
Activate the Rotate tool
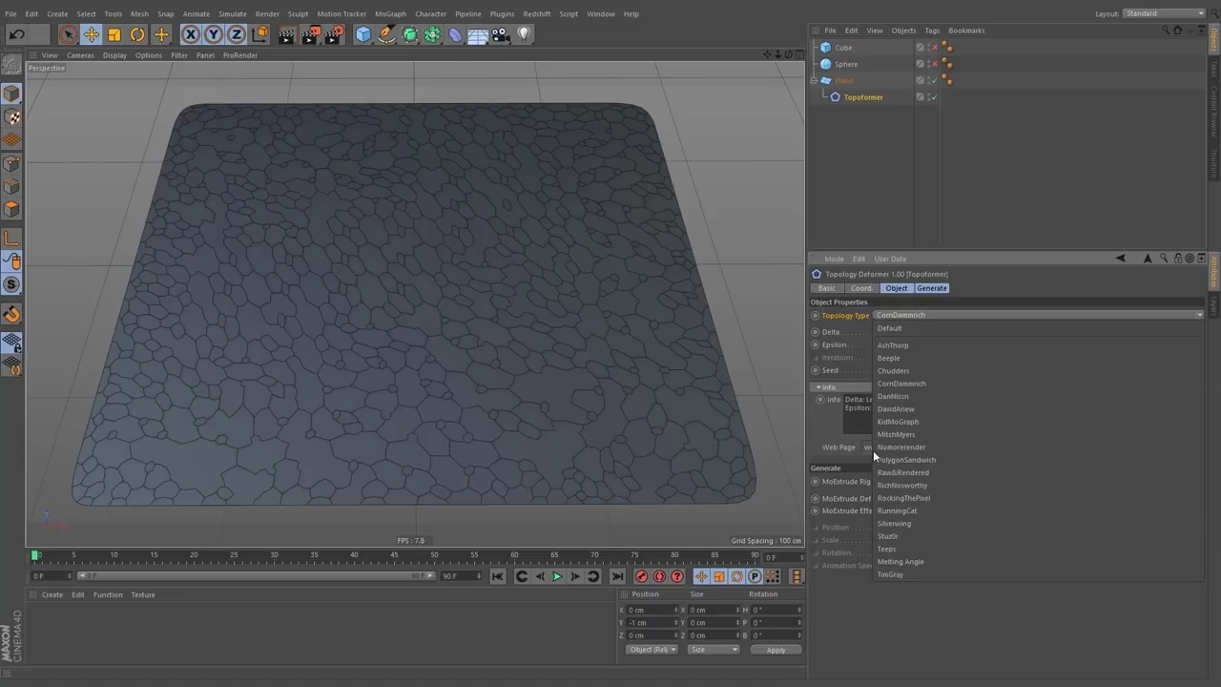[137, 35]
